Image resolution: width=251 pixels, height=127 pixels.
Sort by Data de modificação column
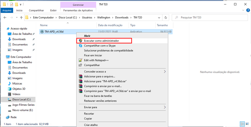113,25
